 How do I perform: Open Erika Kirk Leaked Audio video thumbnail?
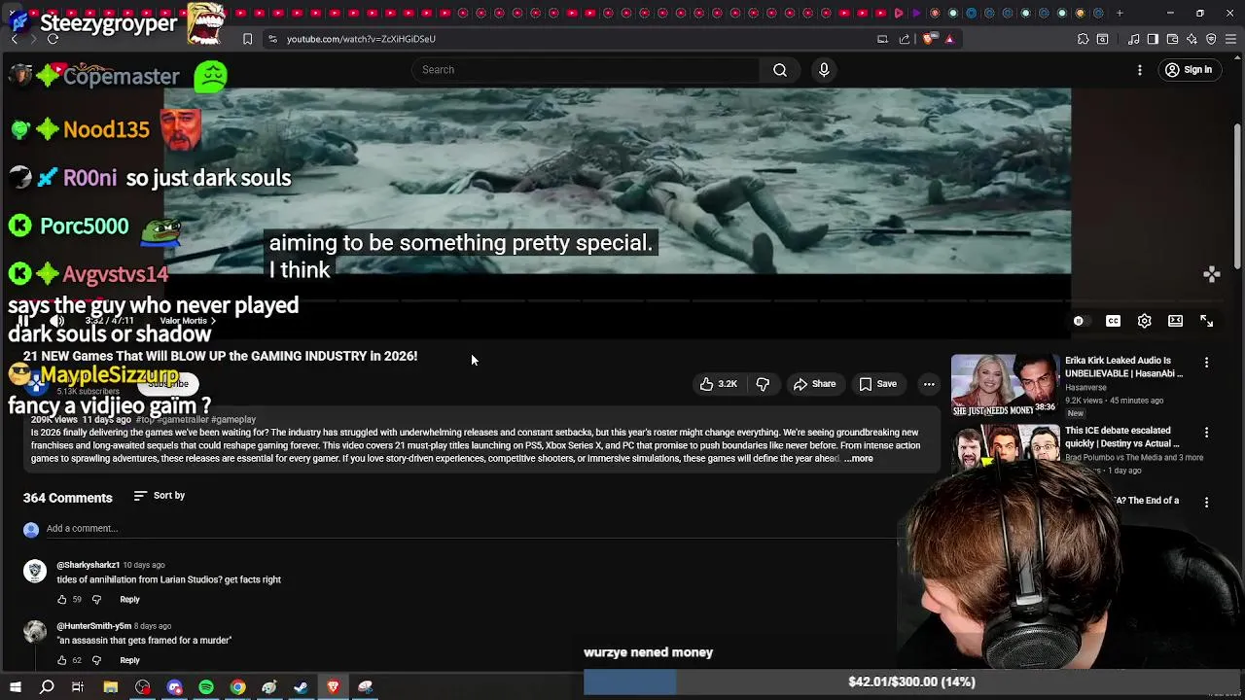1004,385
